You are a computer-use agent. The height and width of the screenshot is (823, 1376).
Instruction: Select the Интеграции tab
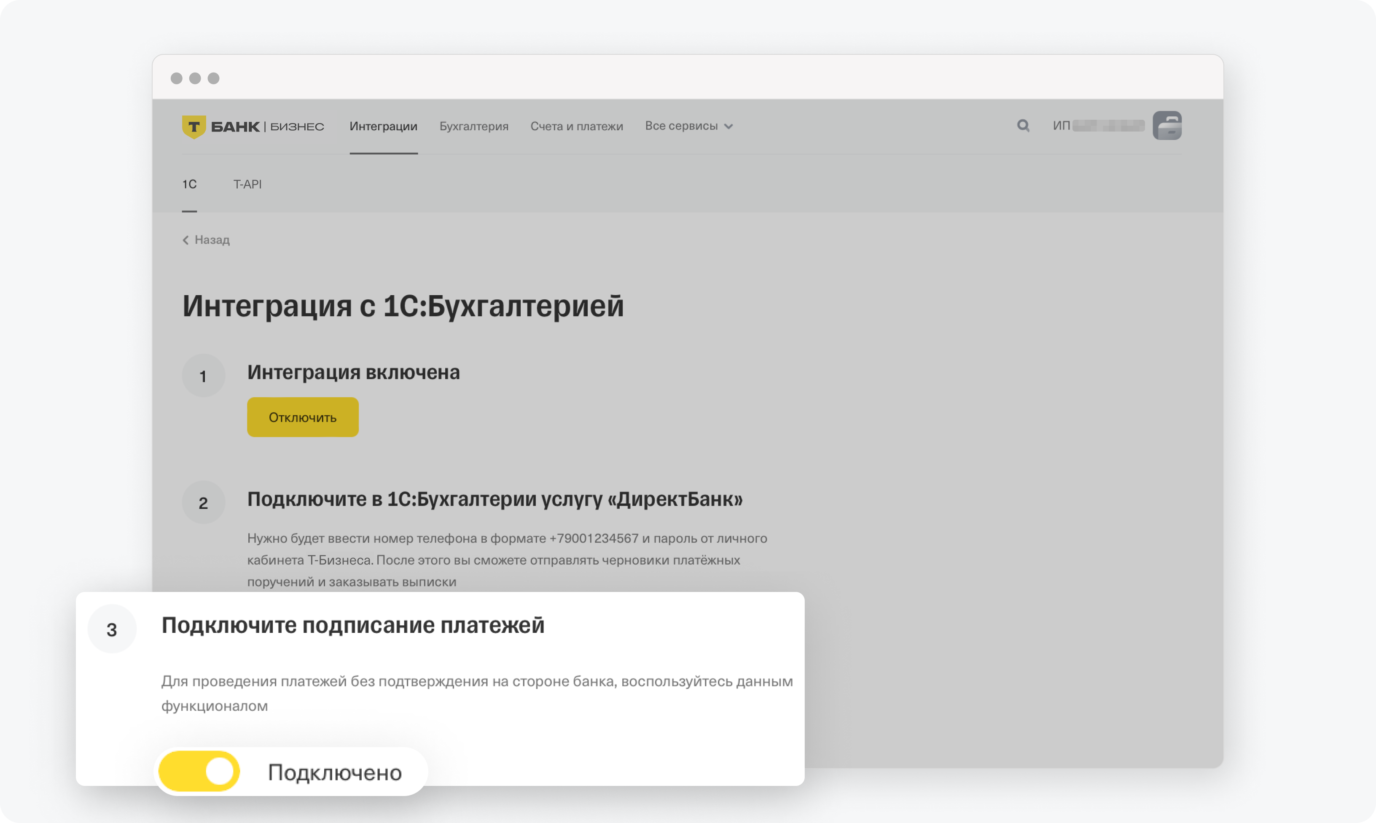point(383,125)
